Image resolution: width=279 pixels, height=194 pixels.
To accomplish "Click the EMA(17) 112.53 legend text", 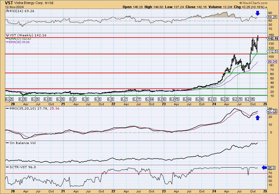I will click(x=20, y=39).
